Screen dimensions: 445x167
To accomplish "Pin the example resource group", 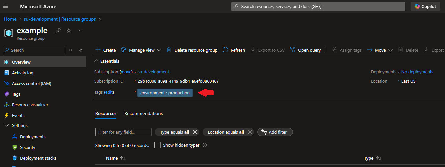I will [58, 30].
